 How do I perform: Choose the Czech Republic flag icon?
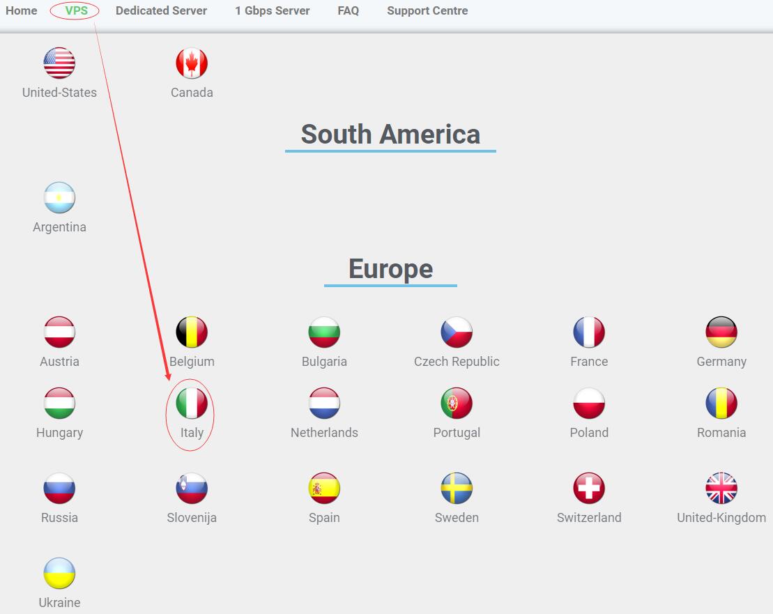coord(457,332)
